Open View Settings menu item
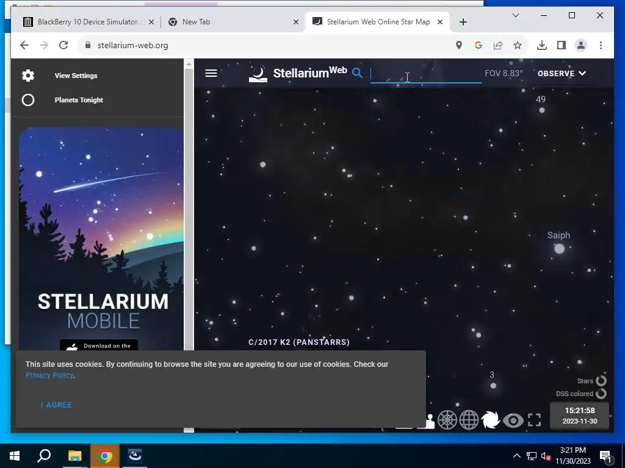This screenshot has width=625, height=468. 76,76
